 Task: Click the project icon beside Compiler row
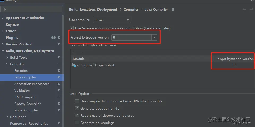click(x=59, y=64)
